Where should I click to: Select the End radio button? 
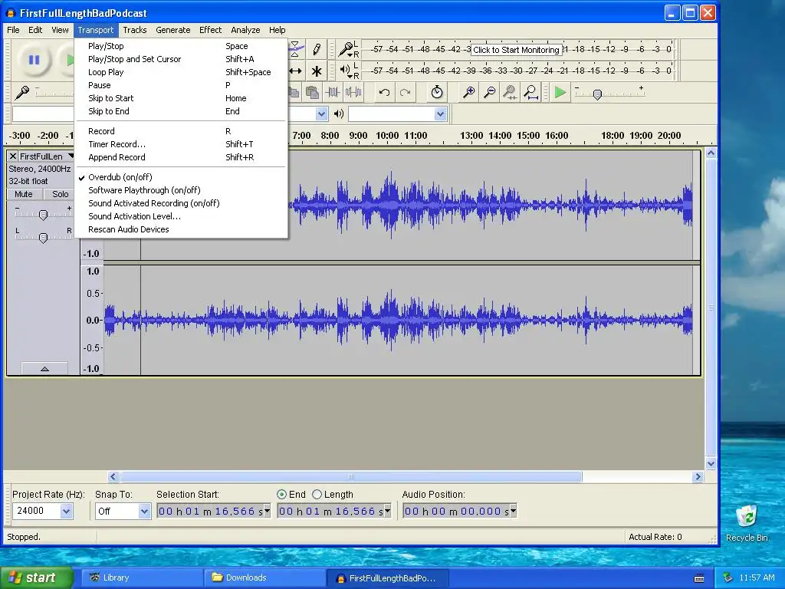click(281, 495)
